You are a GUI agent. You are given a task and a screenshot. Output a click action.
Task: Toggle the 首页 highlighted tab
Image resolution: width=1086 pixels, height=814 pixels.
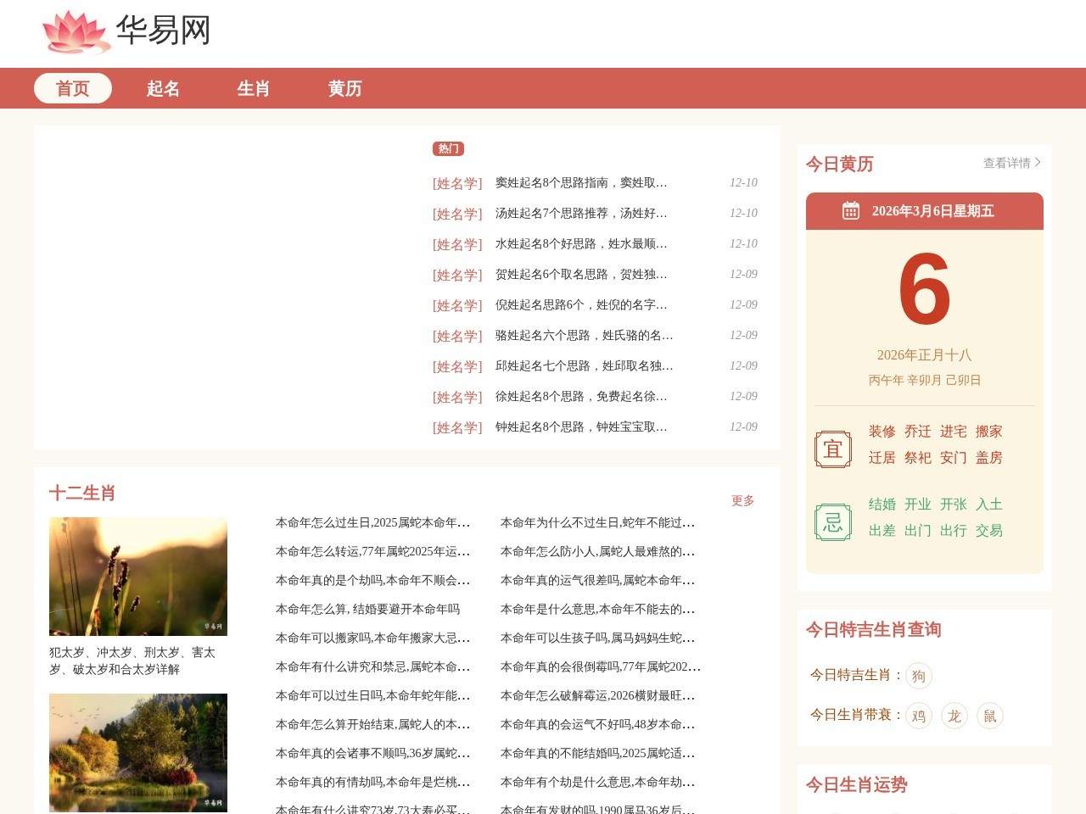pyautogui.click(x=72, y=88)
